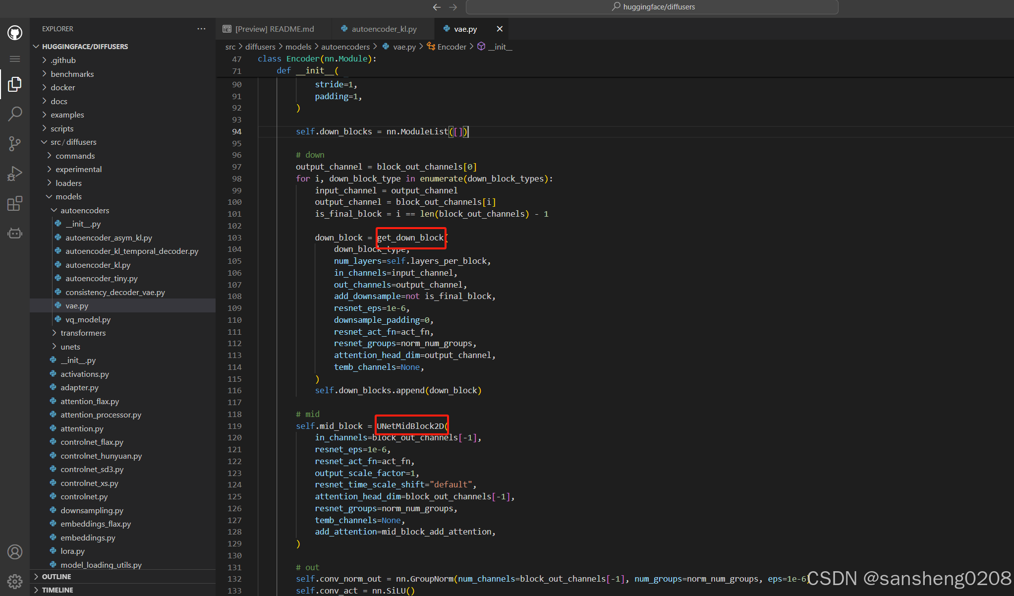Expand the OUTLINE section
1014x596 pixels.
point(56,577)
